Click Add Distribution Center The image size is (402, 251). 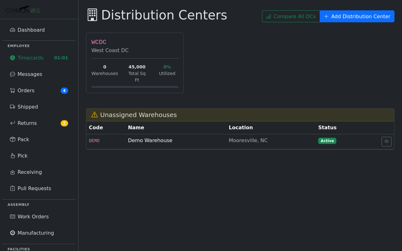pyautogui.click(x=357, y=16)
